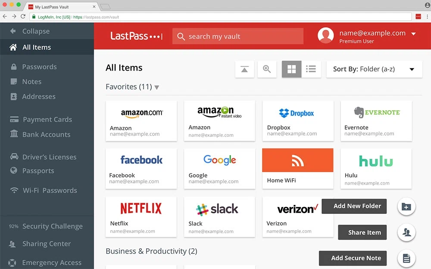This screenshot has width=431, height=269.
Task: Click the Addresses contact book icon
Action: (x=13, y=96)
